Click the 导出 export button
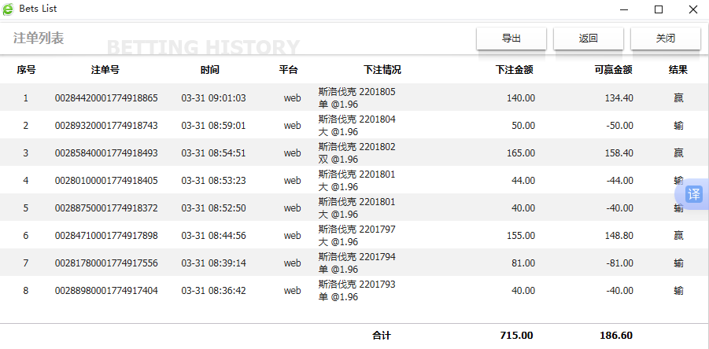This screenshot has height=349, width=709. pos(511,38)
